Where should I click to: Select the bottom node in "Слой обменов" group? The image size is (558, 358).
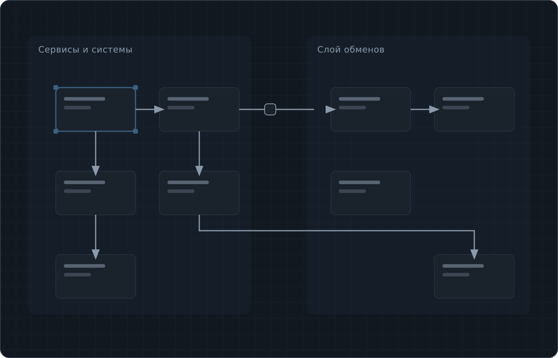pyautogui.click(x=474, y=276)
